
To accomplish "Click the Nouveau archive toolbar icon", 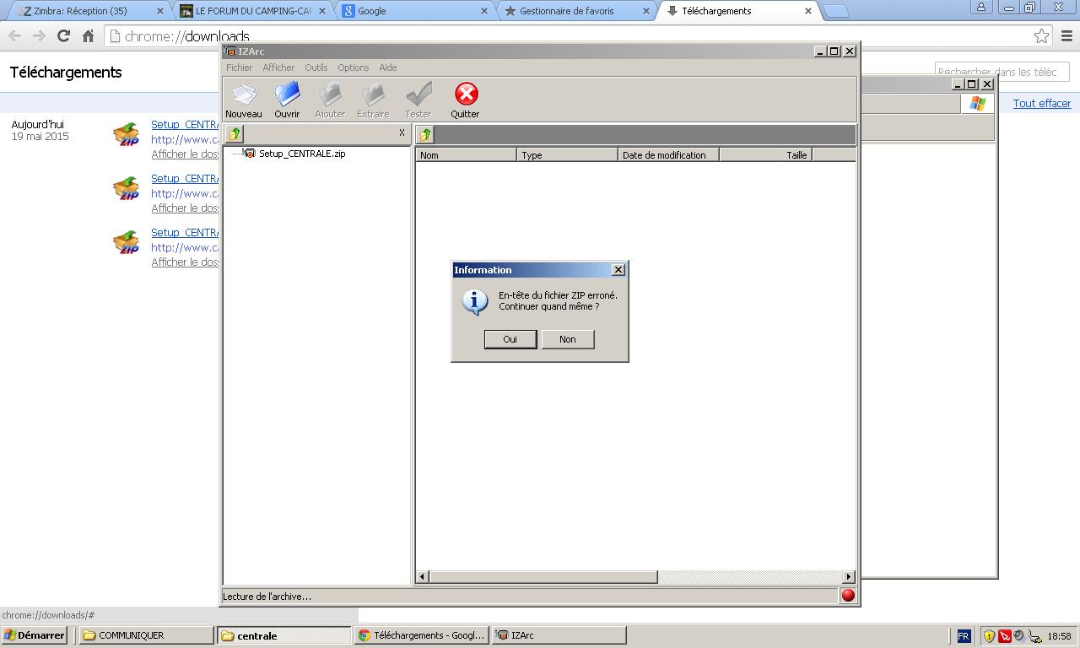I will [x=244, y=100].
